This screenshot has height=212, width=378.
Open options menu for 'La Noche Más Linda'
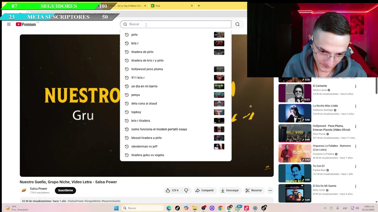tap(356, 106)
